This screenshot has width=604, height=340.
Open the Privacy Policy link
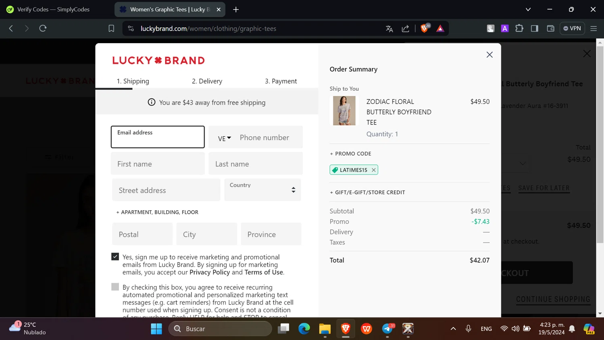click(x=210, y=272)
